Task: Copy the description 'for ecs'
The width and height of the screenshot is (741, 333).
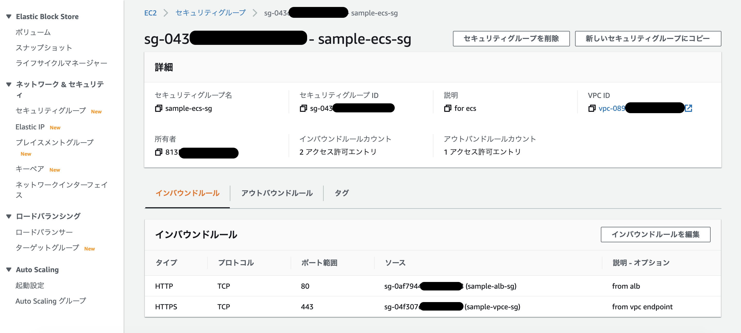Action: [x=448, y=109]
